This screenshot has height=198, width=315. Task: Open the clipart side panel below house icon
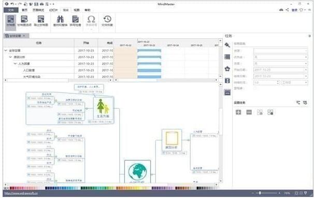(227, 80)
